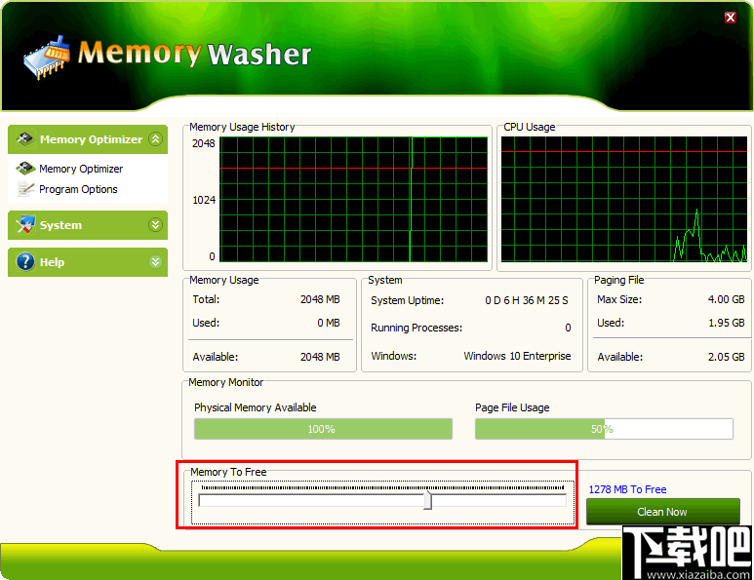This screenshot has height=580, width=754.
Task: Click the Memory Optimizer list item icon
Action: click(25, 169)
